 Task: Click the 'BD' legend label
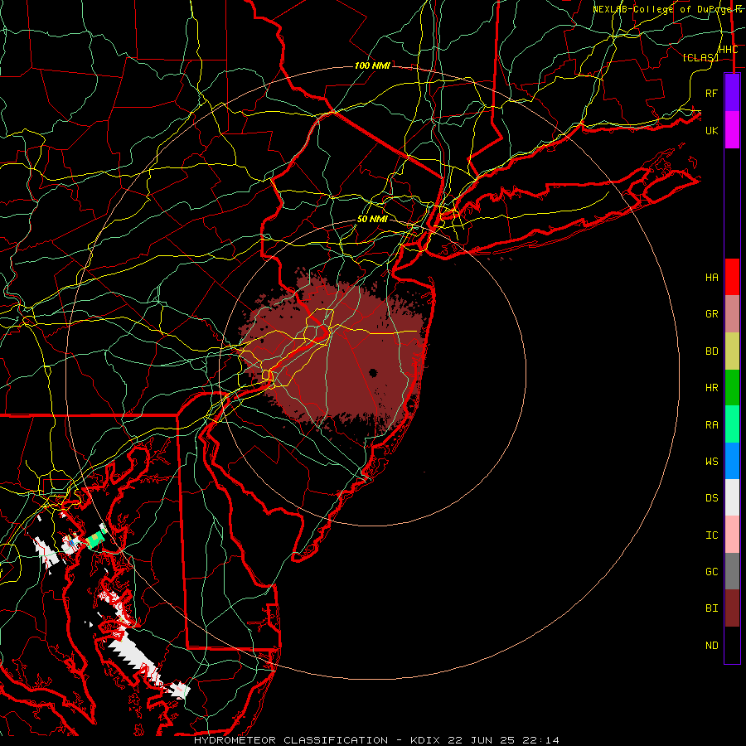click(712, 351)
